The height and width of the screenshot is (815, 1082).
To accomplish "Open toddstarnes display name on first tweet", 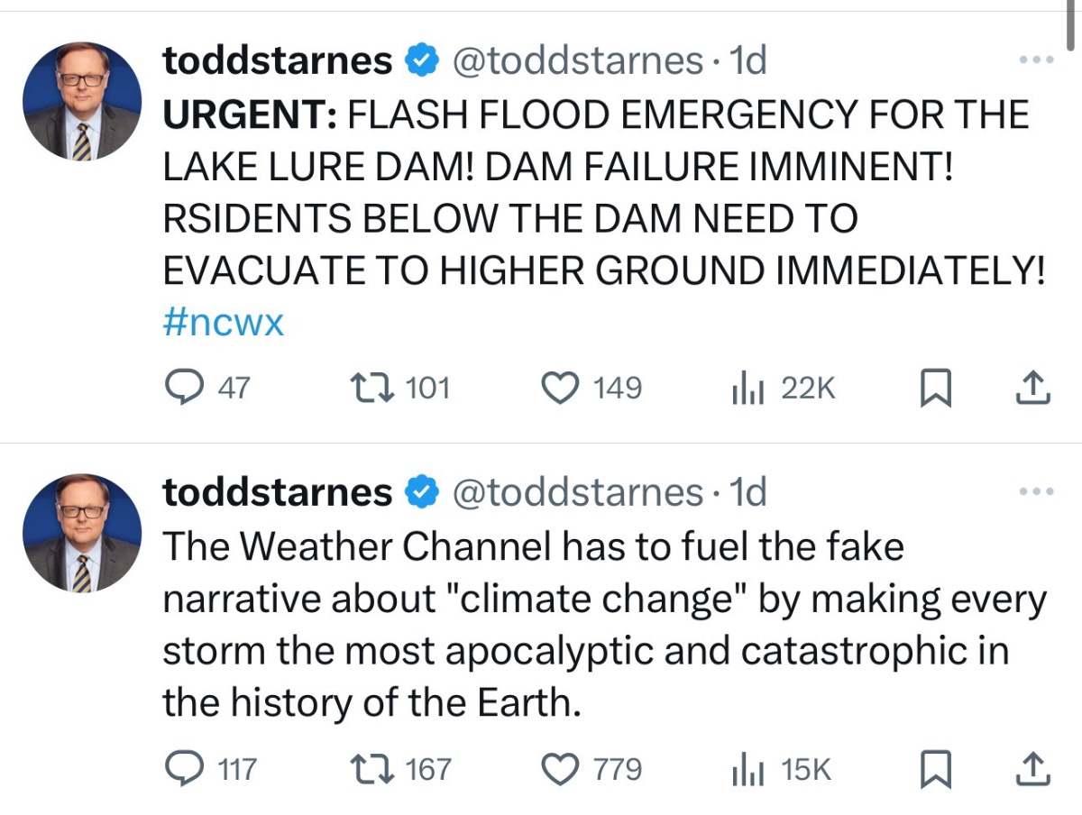I will pos(278,61).
